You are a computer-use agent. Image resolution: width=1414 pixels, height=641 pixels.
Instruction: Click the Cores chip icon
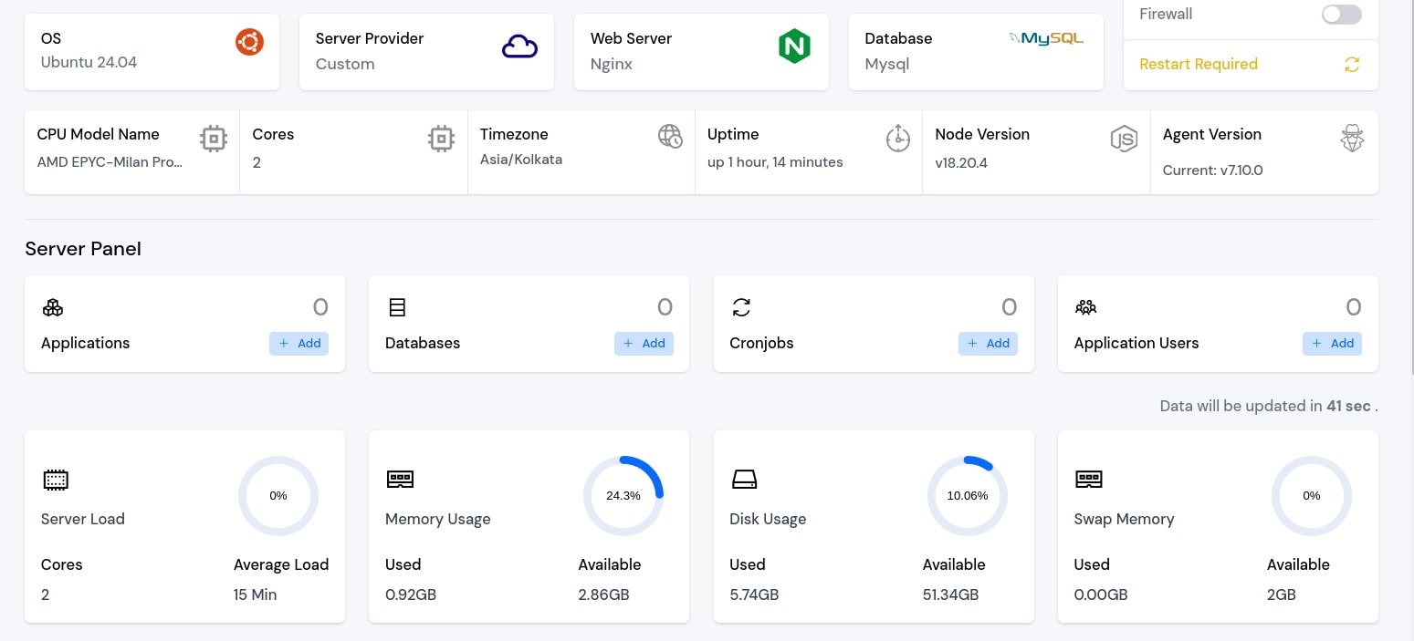click(441, 139)
